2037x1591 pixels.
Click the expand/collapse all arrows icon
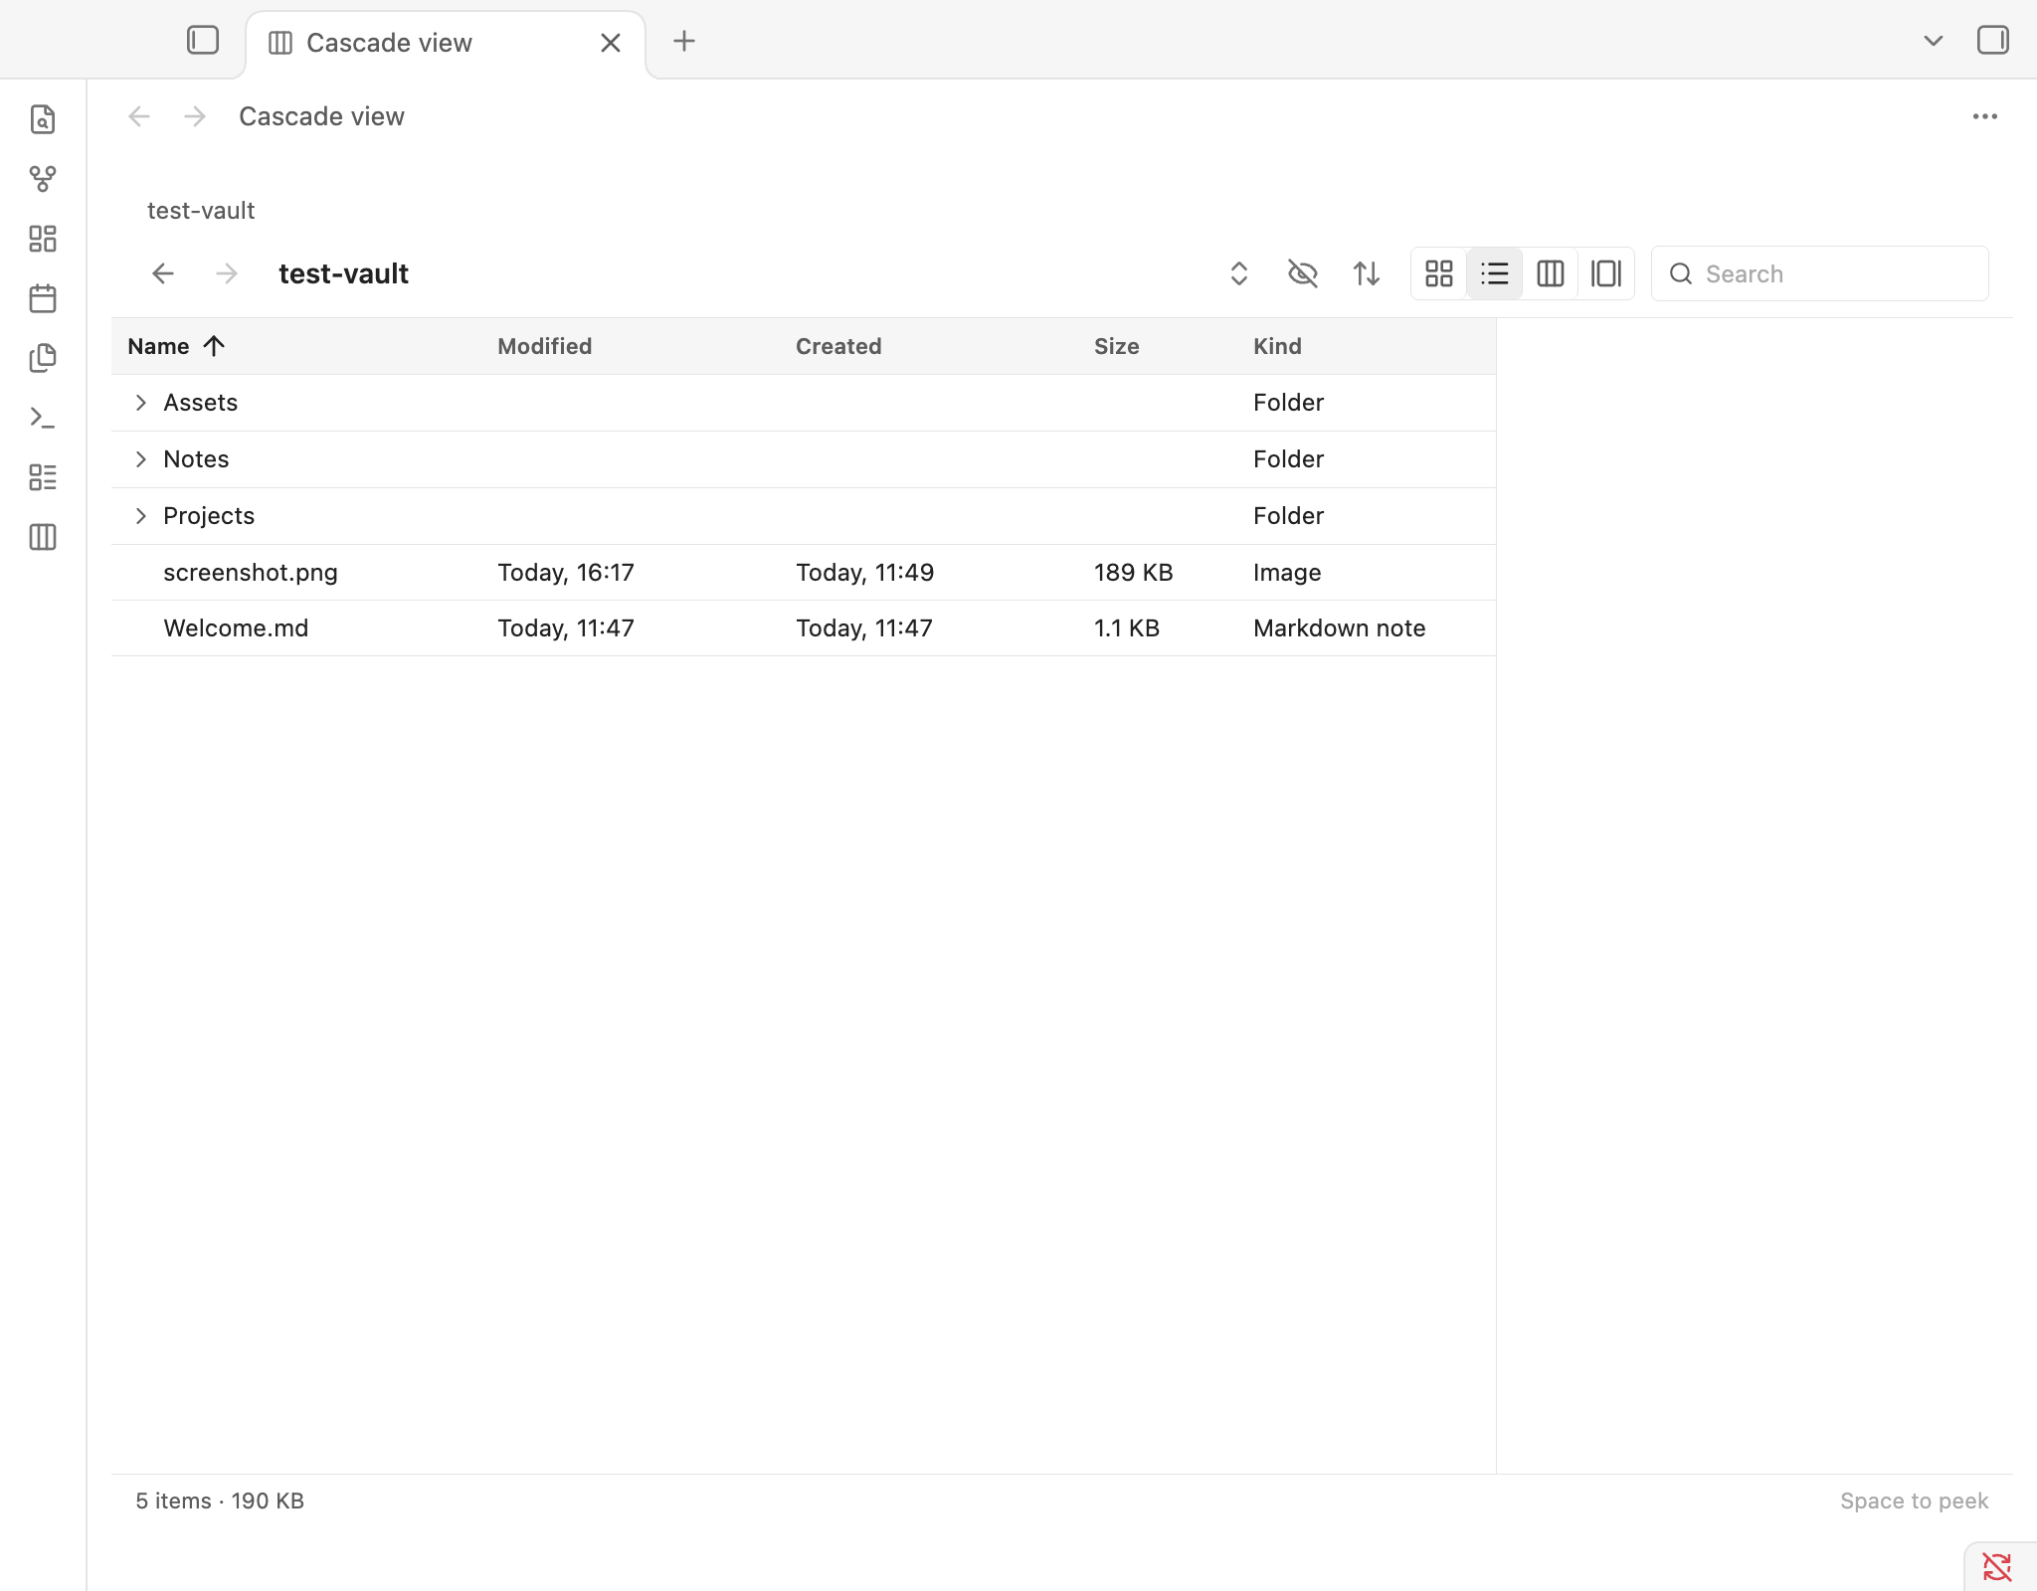pos(1239,273)
